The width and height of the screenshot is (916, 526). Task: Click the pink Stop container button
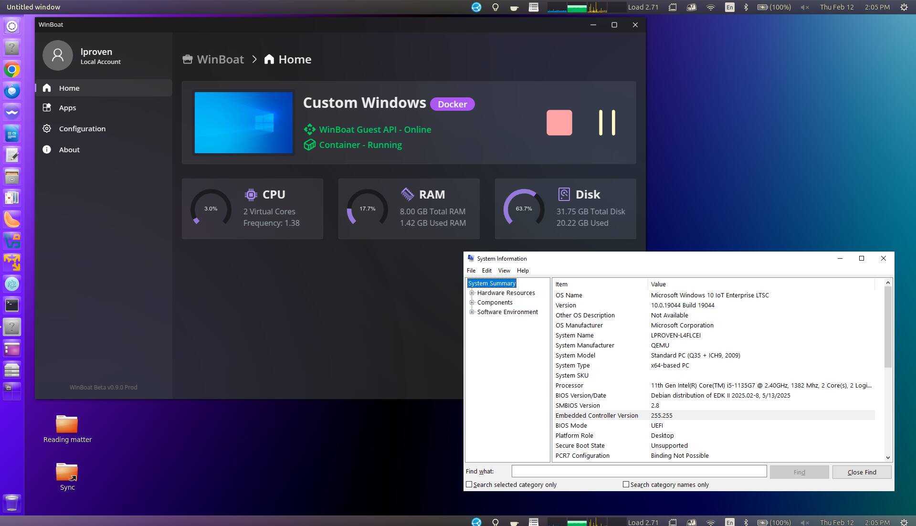tap(559, 123)
